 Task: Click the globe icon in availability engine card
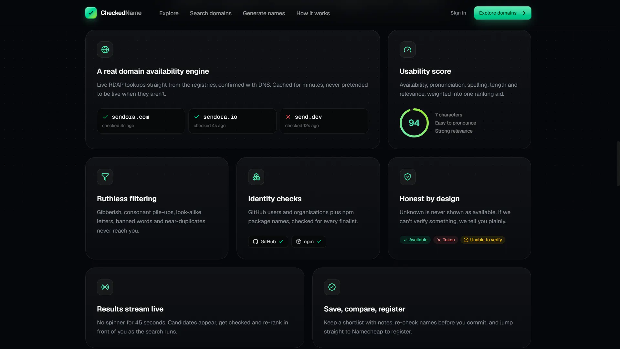(105, 49)
